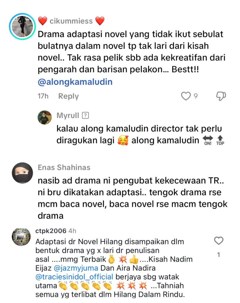240x303 pixels.
Task: Reply to cikummiess's comment
Action: tap(69, 96)
